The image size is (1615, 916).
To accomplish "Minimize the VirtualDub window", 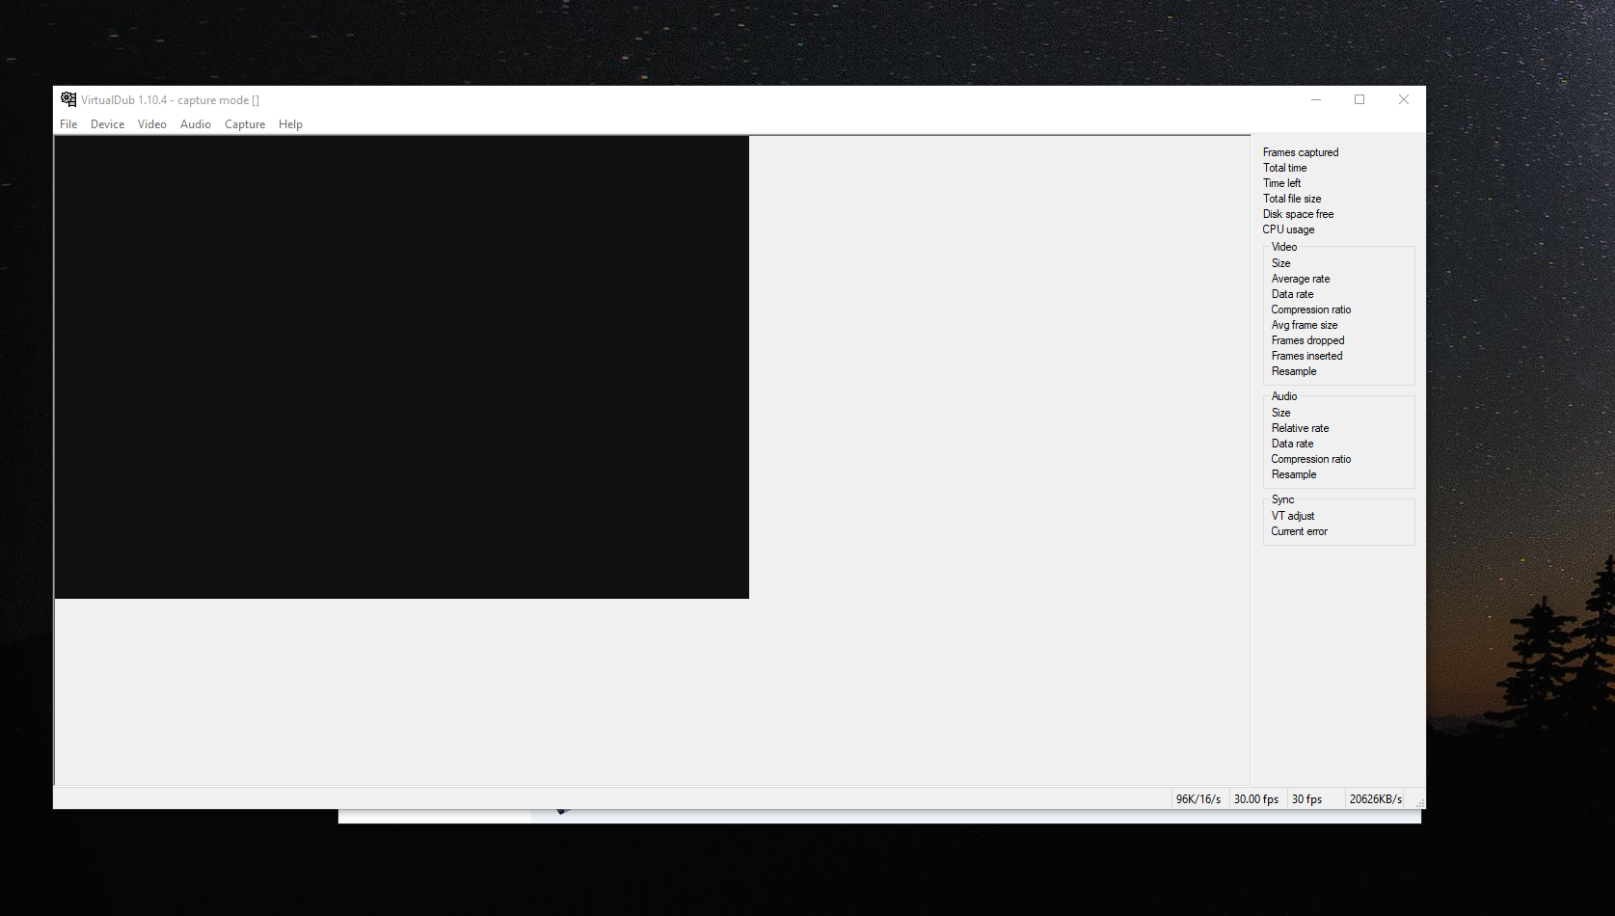I will coord(1316,99).
